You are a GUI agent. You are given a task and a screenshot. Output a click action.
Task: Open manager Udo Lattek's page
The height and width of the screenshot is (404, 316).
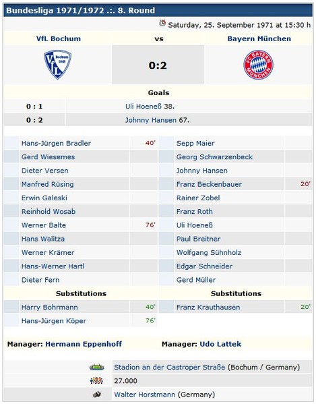pos(220,344)
